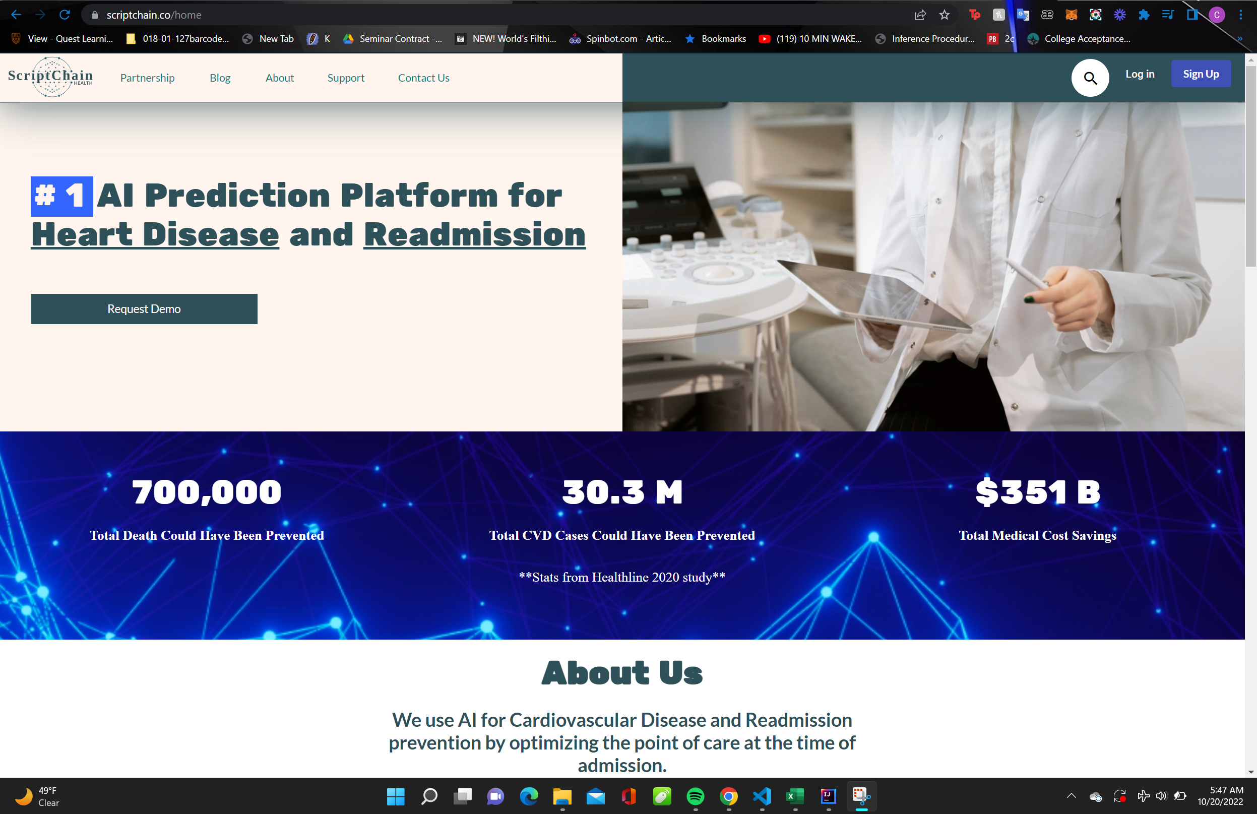This screenshot has width=1257, height=814.
Task: Open the Partnership nav menu item
Action: [x=147, y=78]
